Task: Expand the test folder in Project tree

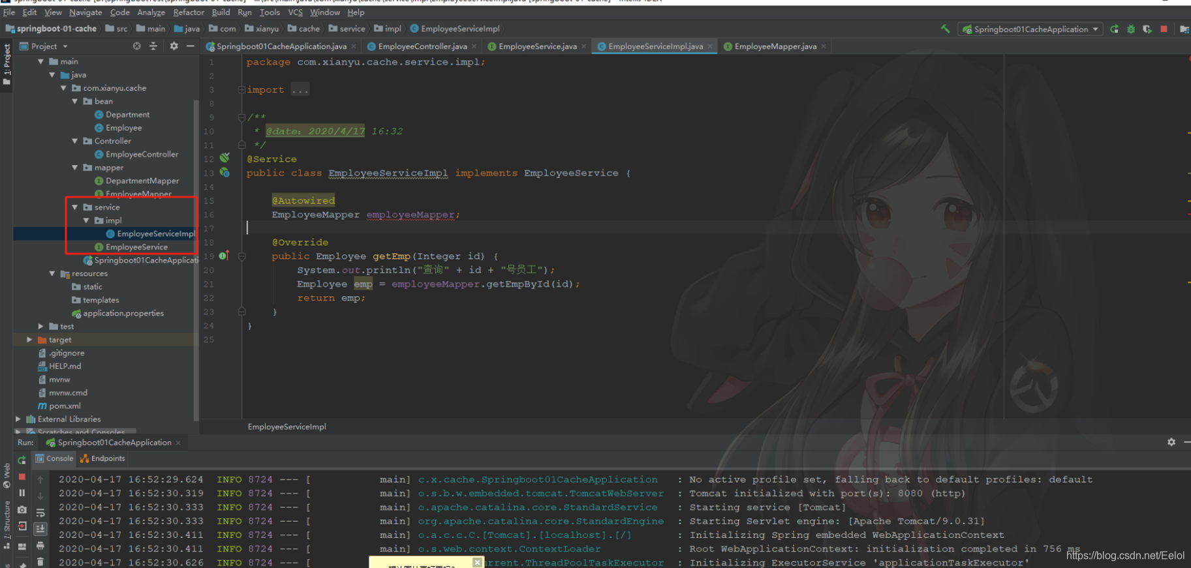Action: pyautogui.click(x=40, y=326)
